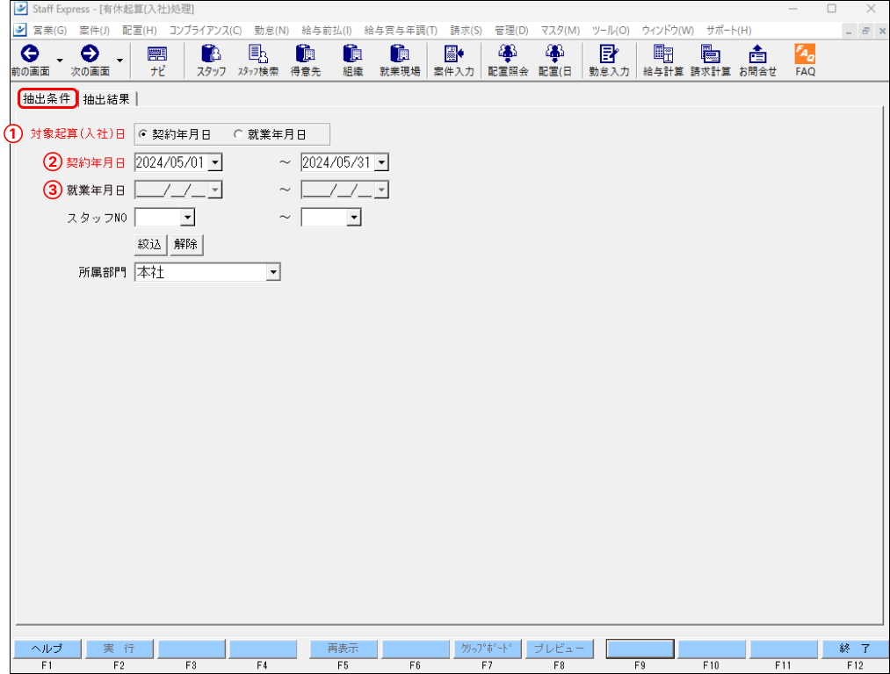This screenshot has width=890, height=674.
Task: Open the スタッフNO end dropdown
Action: 354,217
